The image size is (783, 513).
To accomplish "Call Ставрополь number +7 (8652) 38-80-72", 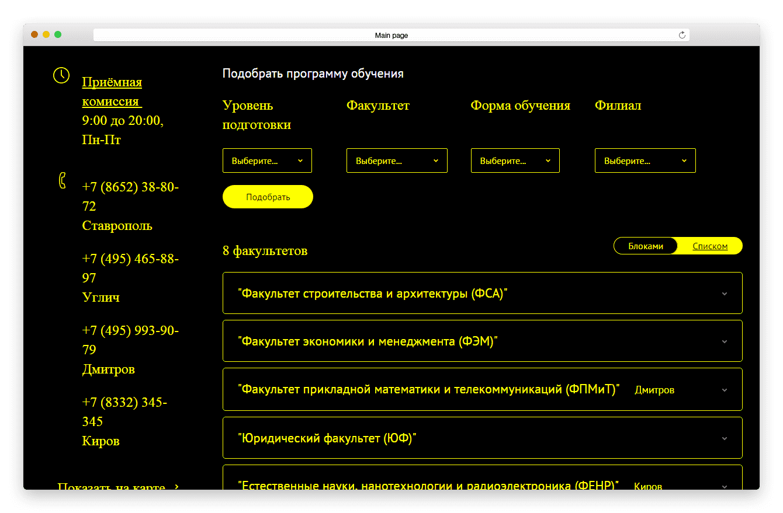I will point(130,197).
